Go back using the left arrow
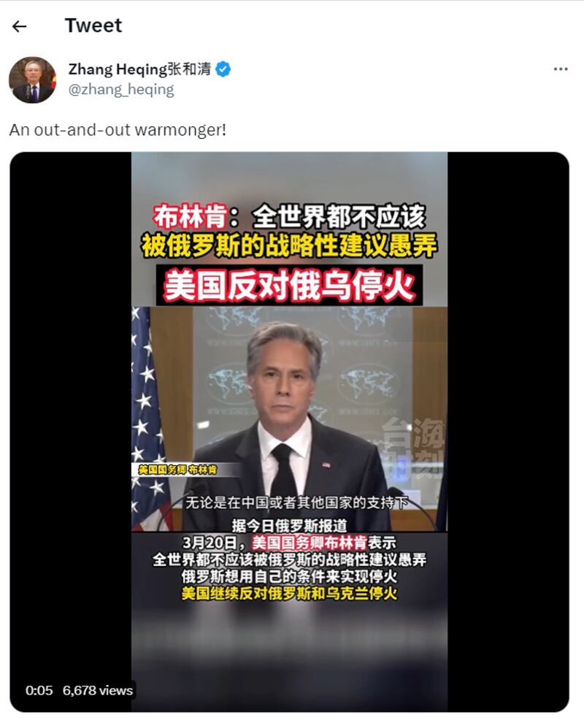 19,27
